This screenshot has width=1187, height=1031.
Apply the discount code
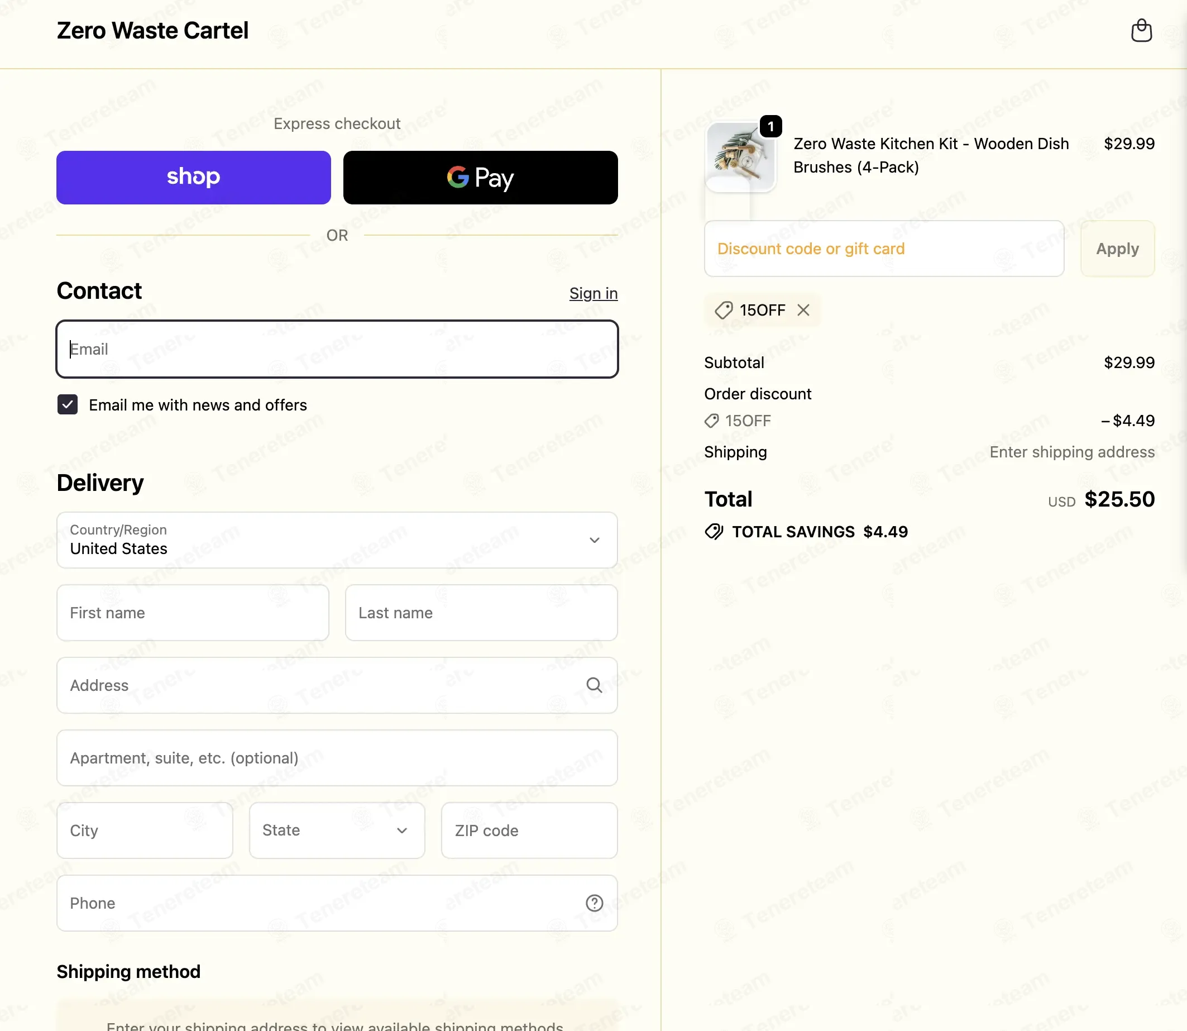[1117, 249]
